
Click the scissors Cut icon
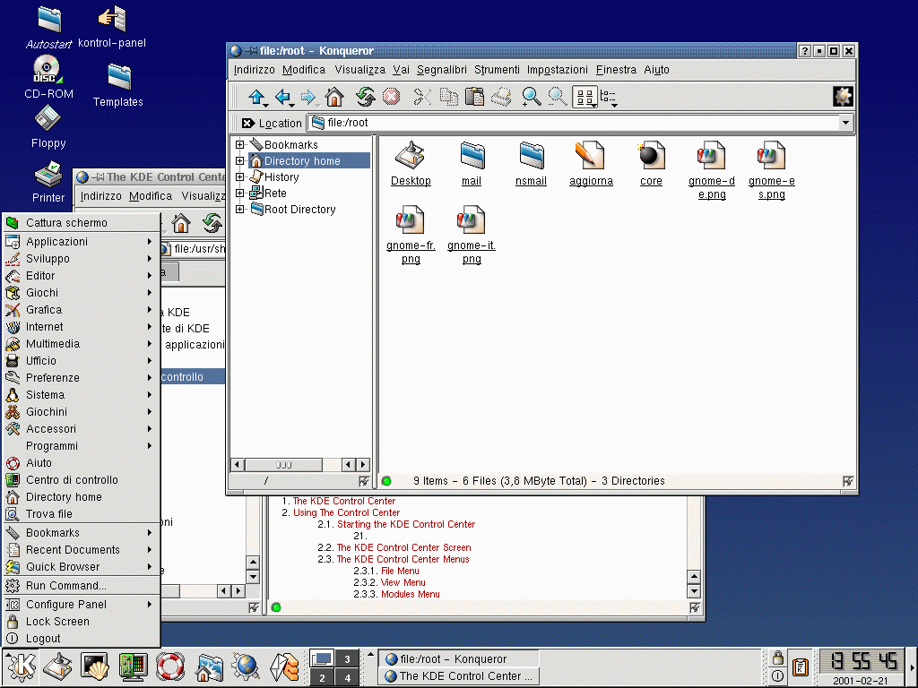click(422, 97)
